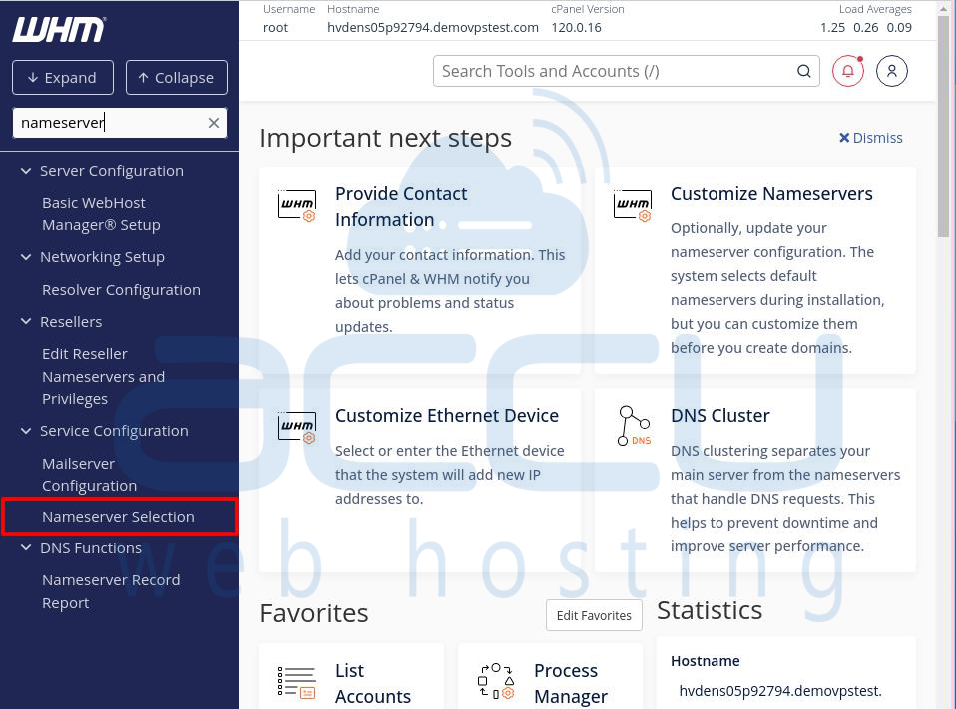This screenshot has height=709, width=956.
Task: Open Edit Reseller Nameservers and Privileges
Action: click(x=103, y=376)
